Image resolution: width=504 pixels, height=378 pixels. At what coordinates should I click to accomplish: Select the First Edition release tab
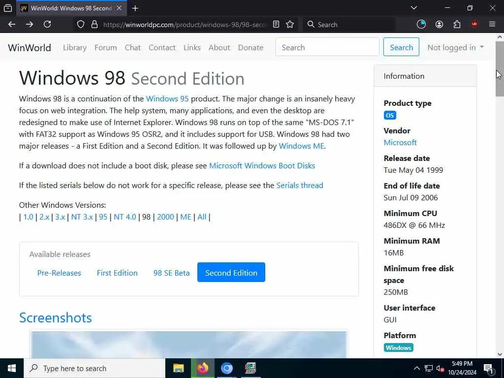117,273
